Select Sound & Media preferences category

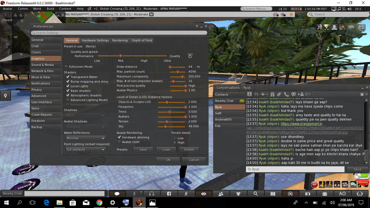tap(46, 65)
